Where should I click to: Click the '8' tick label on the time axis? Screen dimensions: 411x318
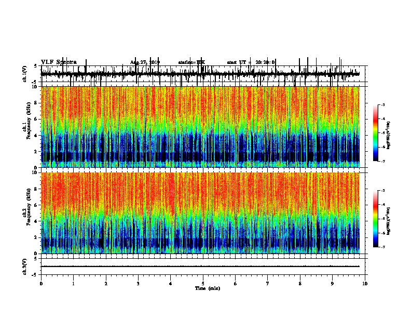300,283
